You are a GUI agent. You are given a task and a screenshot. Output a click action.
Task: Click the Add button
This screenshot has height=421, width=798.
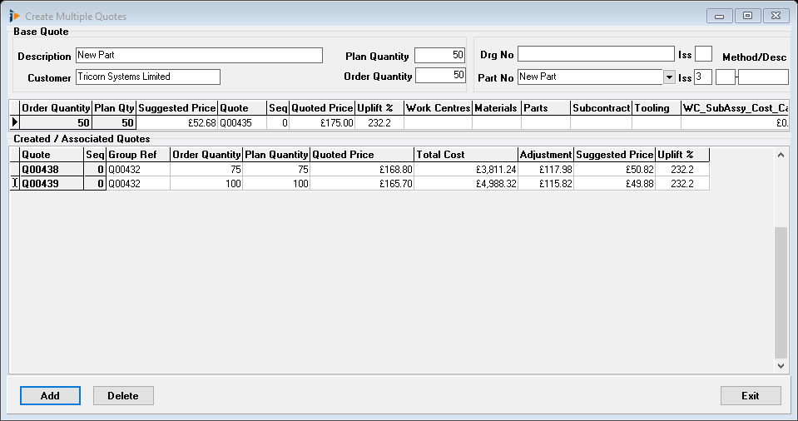point(50,395)
